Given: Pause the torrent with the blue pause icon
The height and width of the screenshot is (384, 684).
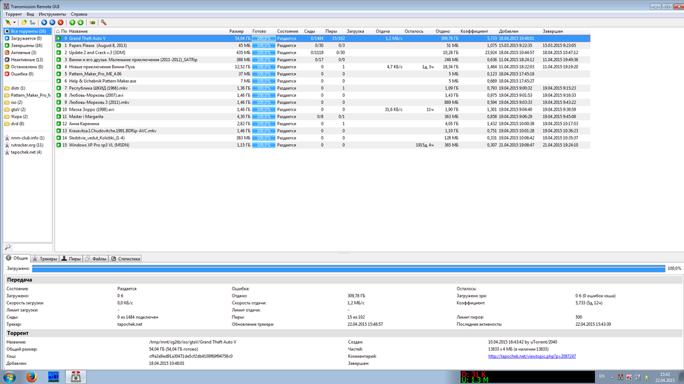Looking at the screenshot, I should (53, 23).
